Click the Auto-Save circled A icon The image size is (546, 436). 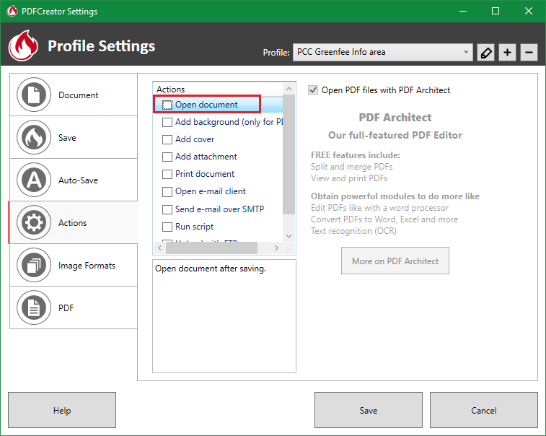pyautogui.click(x=33, y=180)
